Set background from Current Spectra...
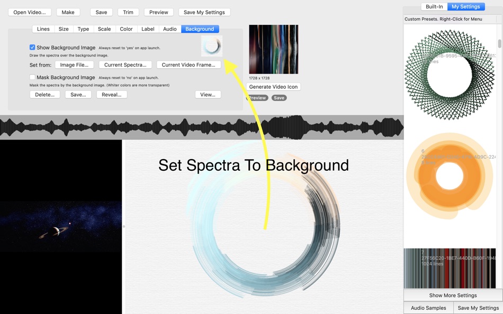 tap(125, 64)
